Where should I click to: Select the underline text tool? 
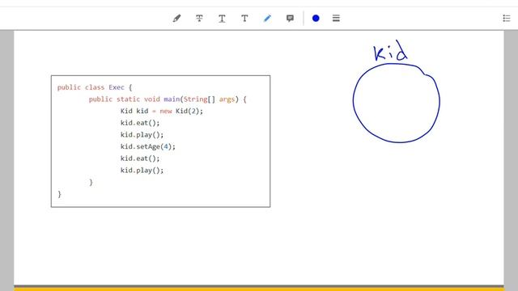(x=222, y=18)
